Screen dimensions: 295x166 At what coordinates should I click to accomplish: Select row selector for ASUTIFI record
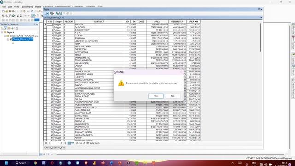45,138
